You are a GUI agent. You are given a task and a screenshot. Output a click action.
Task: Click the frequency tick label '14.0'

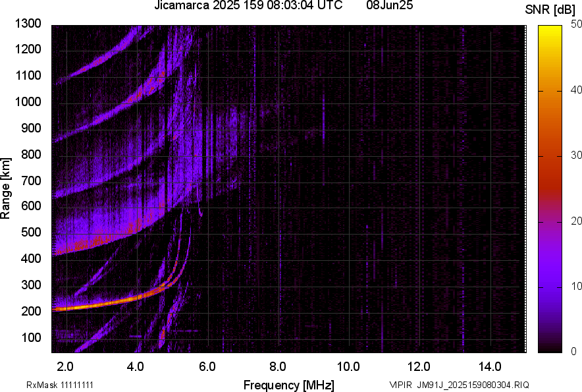[x=490, y=367]
